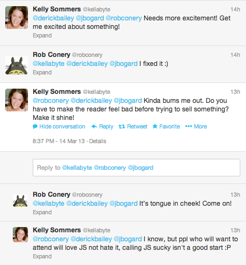
Task: Expand the 'calling JS sucky' tweet
Action: [x=42, y=256]
